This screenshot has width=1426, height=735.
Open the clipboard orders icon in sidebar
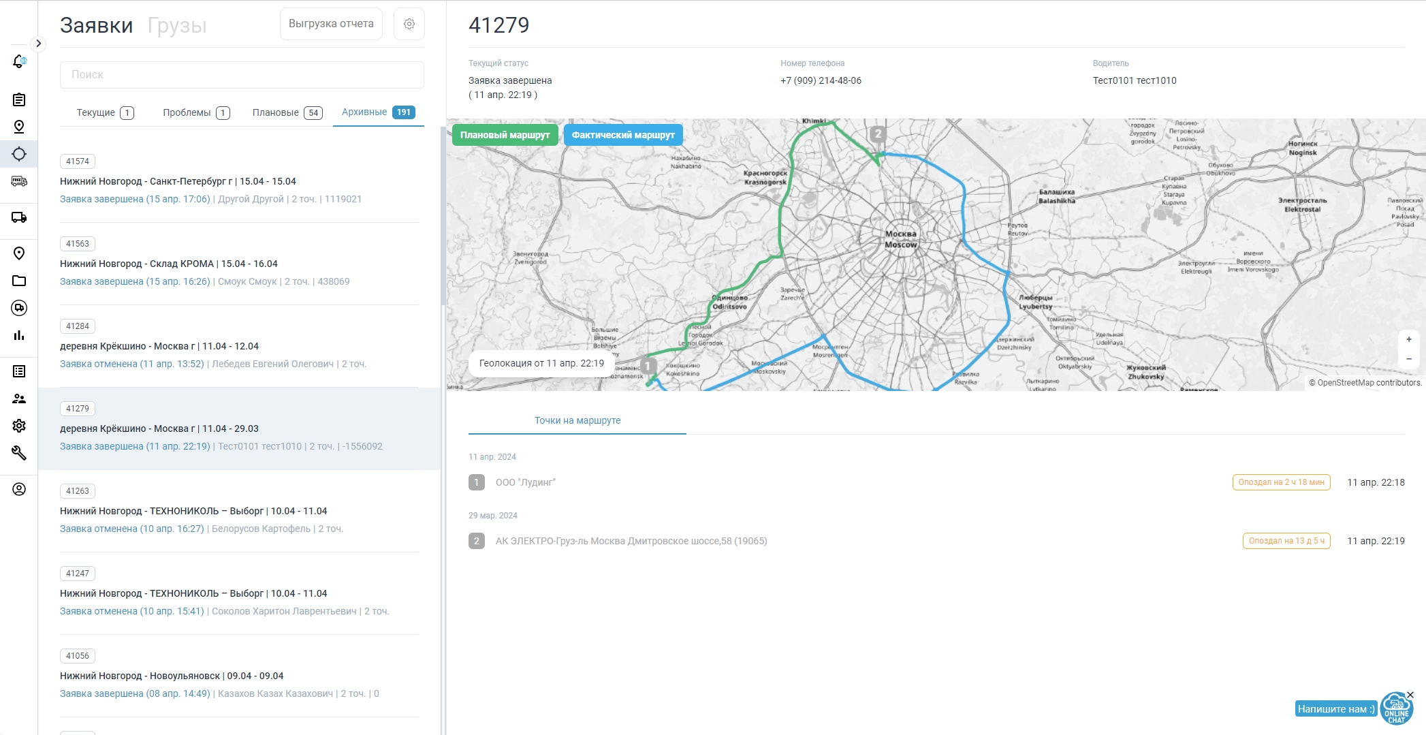19,100
